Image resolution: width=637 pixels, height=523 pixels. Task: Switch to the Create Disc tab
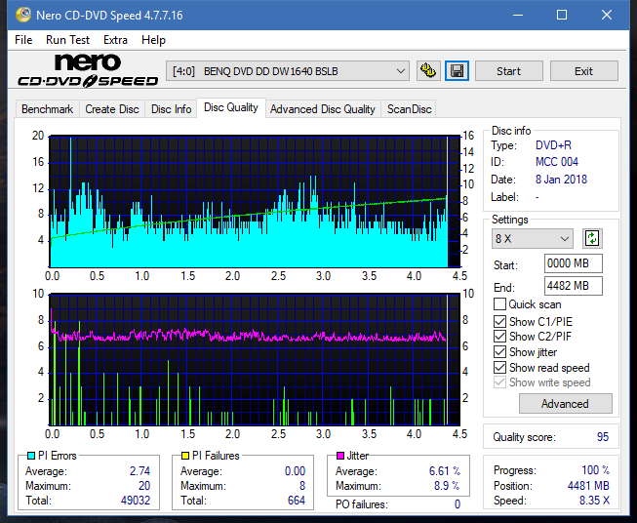point(112,109)
